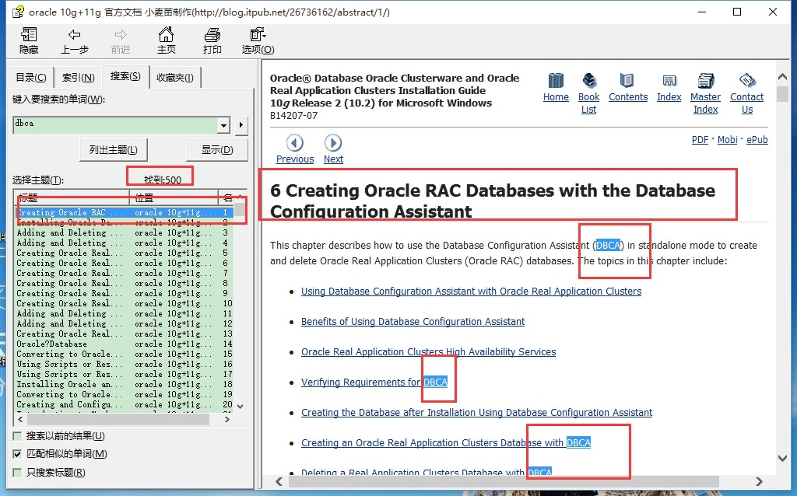Click the Home text link in header
Screen dimensions: 797x496
click(x=556, y=97)
